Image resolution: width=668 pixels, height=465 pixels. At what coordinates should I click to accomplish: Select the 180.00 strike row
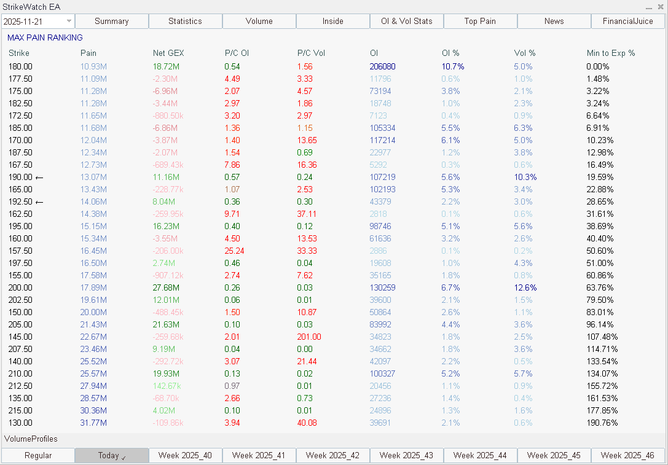click(20, 66)
